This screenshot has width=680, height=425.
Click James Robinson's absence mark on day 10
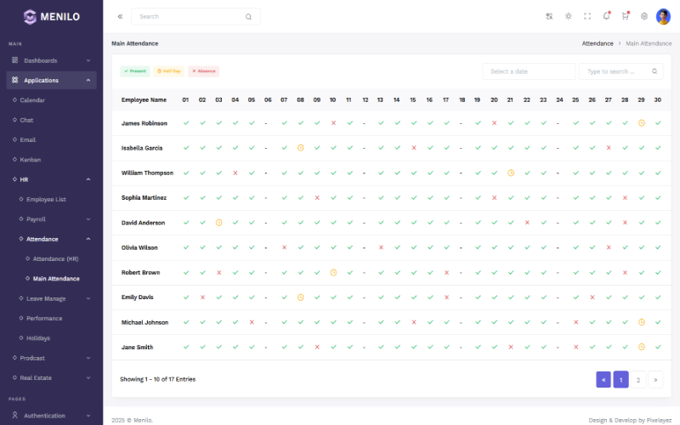tap(333, 123)
